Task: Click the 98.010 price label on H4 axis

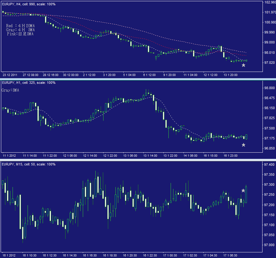Action: tap(269, 53)
